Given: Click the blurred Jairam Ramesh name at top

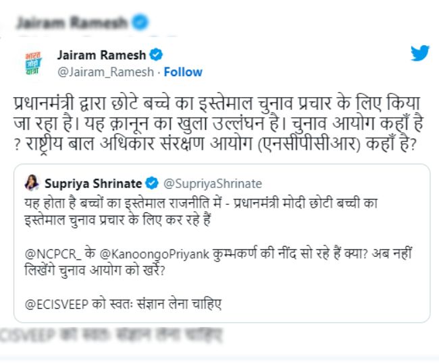Looking at the screenshot, I should click(71, 23).
